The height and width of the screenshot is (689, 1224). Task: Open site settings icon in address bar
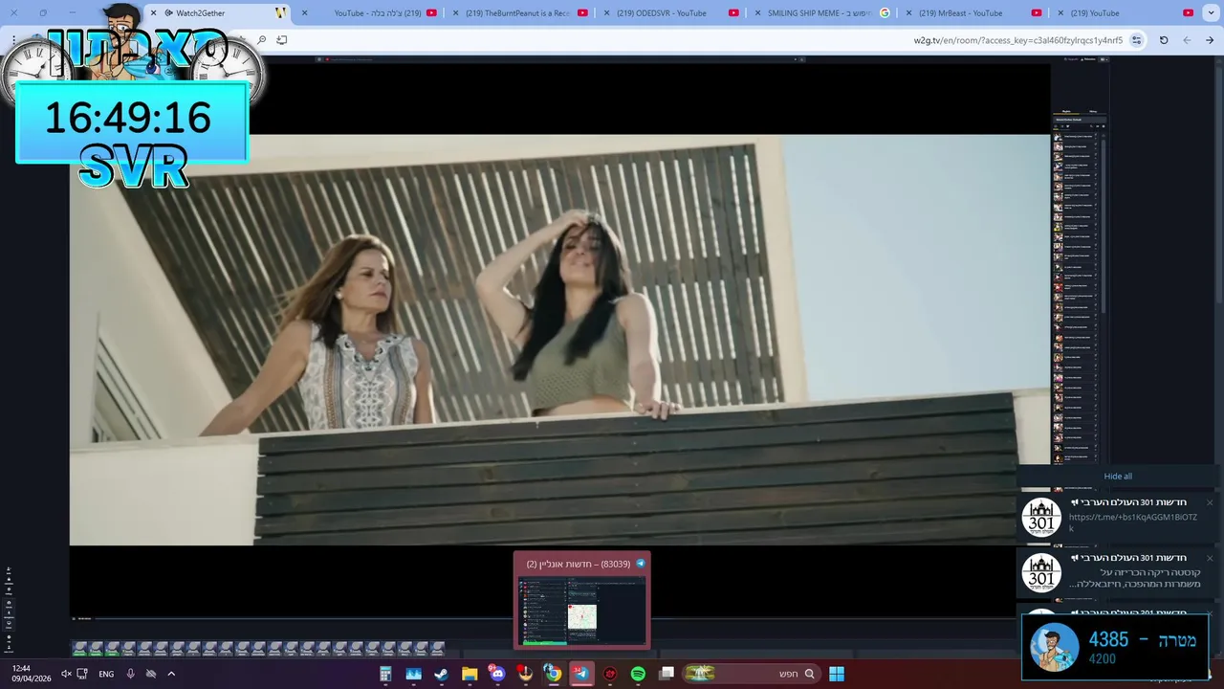tap(1136, 40)
